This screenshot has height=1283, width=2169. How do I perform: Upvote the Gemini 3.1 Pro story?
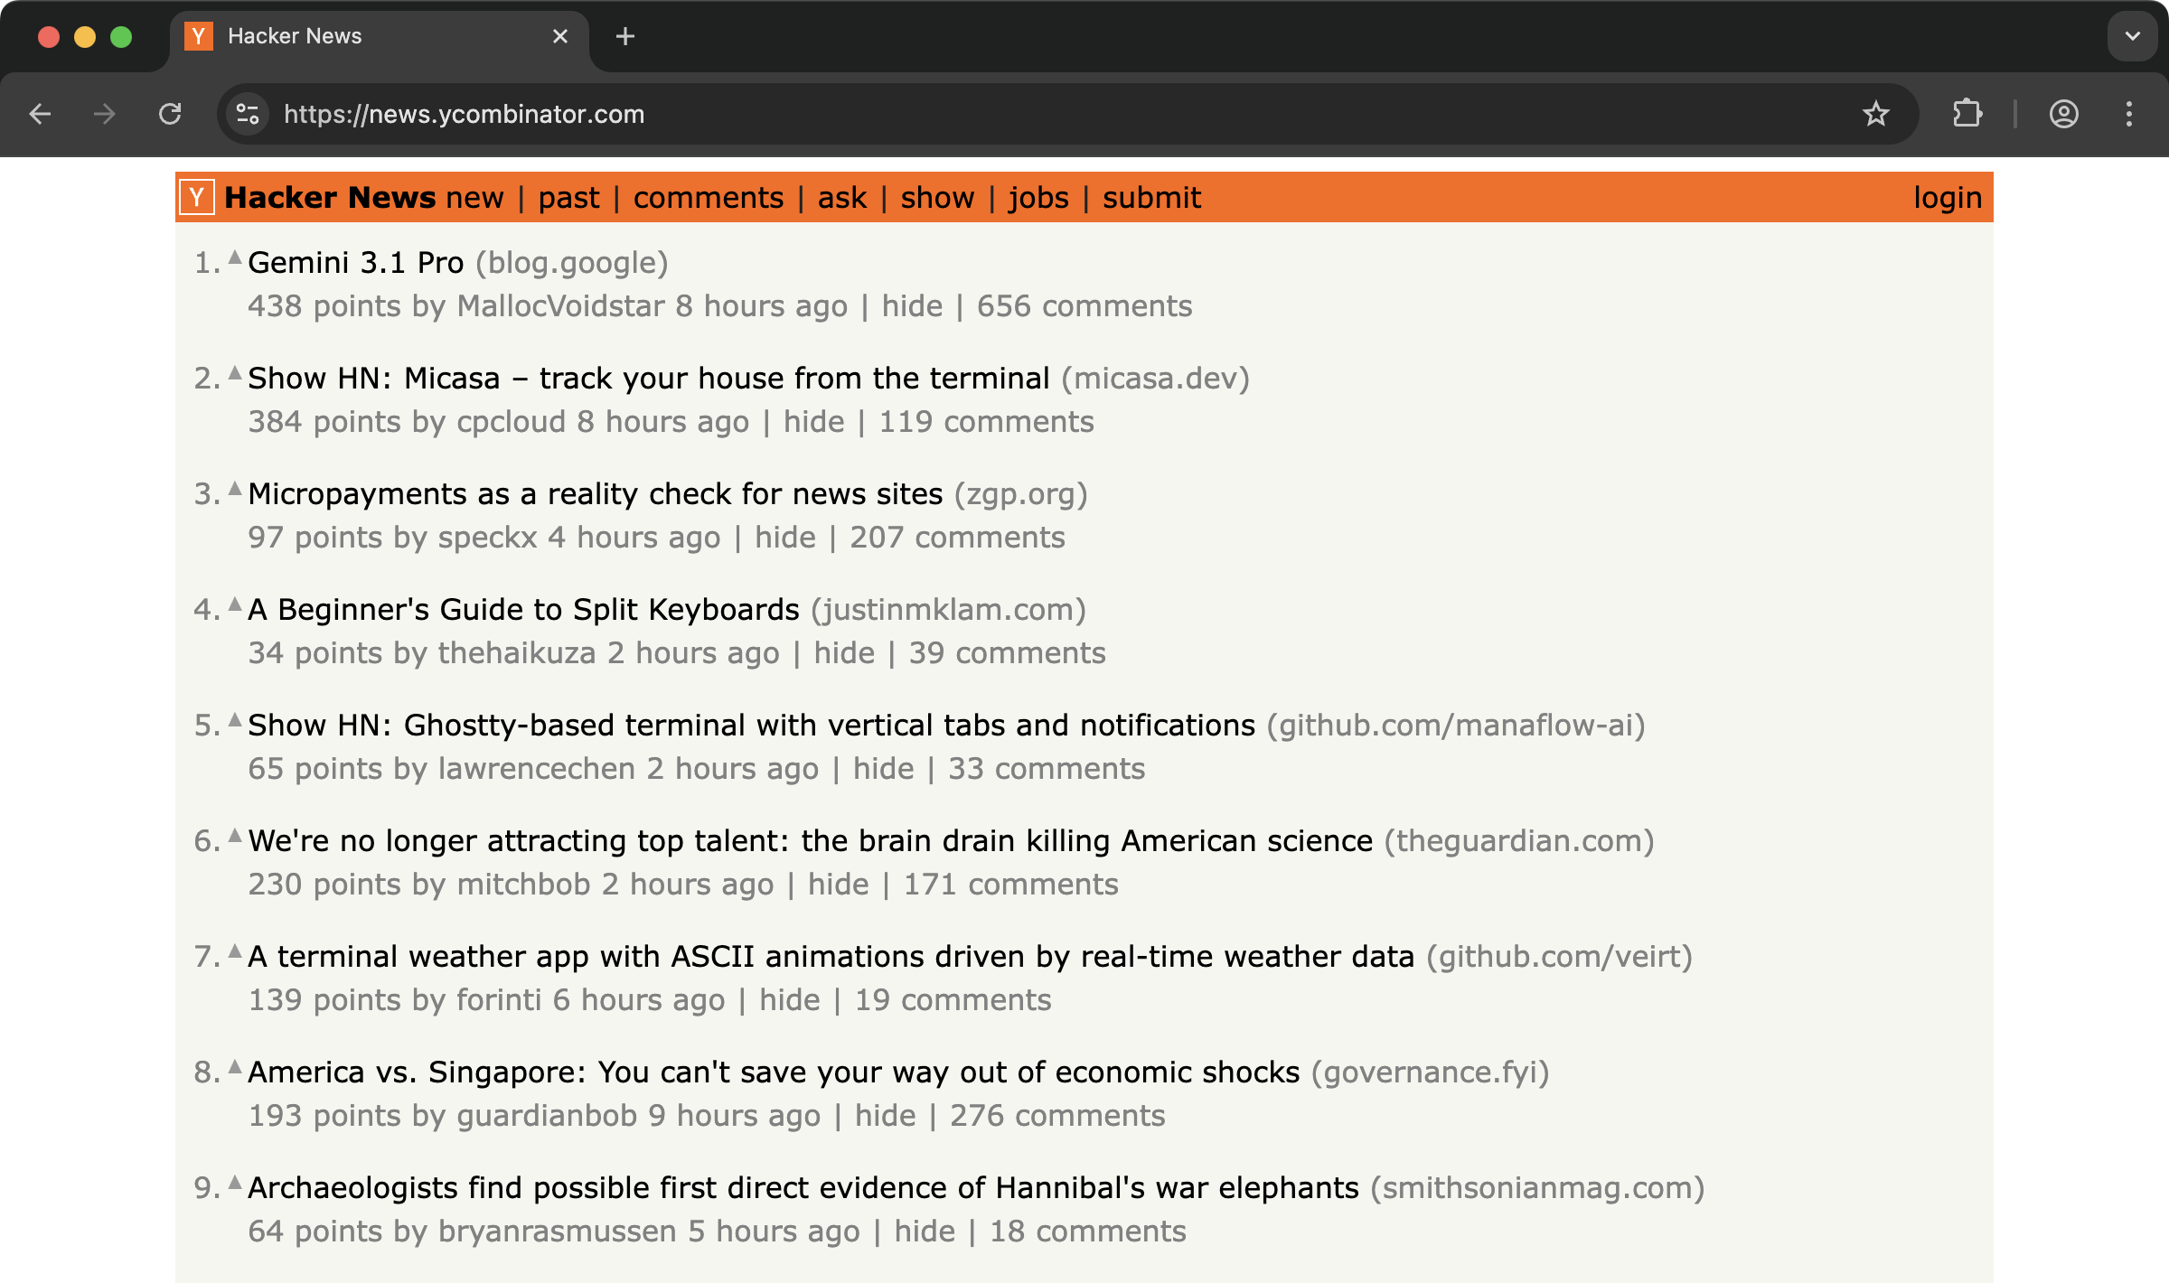[x=235, y=258]
